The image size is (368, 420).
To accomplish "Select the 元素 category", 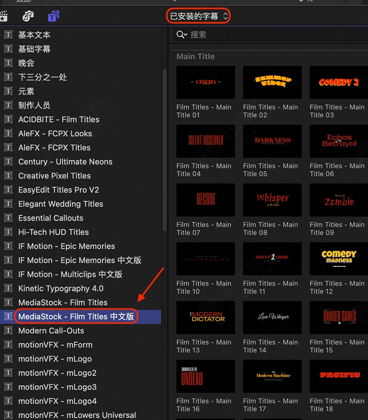I will click(x=80, y=91).
